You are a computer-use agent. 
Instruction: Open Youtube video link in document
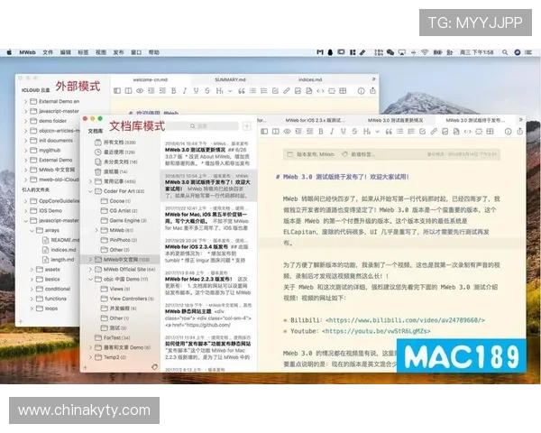click(376, 331)
